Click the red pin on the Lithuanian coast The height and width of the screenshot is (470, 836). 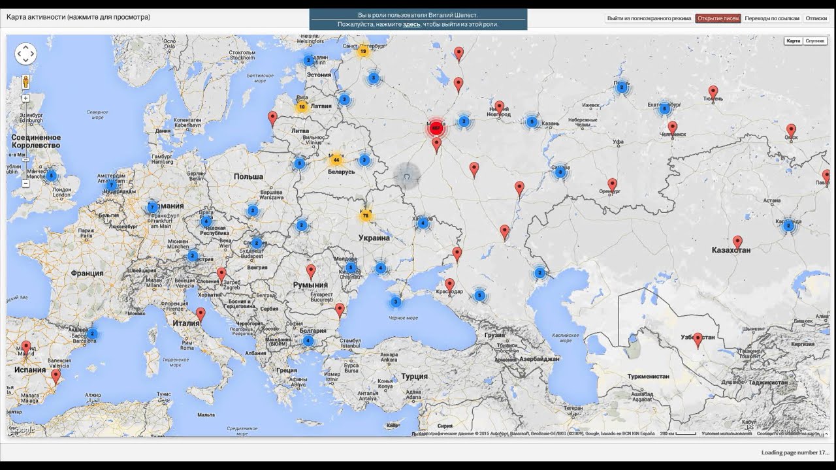[x=273, y=118]
